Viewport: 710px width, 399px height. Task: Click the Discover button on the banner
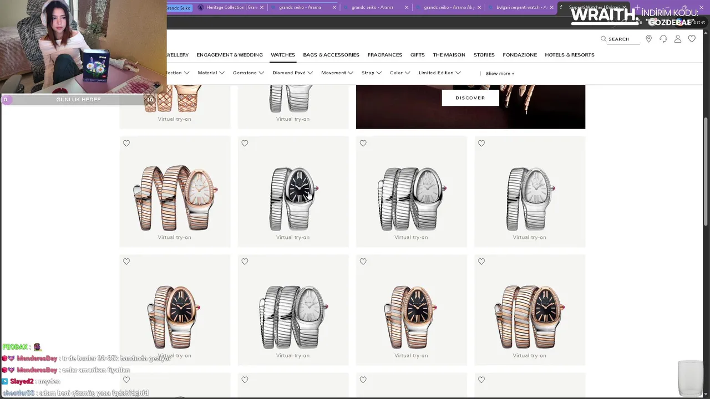pyautogui.click(x=470, y=98)
